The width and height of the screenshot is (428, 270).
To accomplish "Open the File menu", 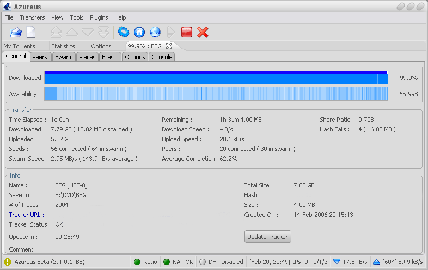I will (x=9, y=17).
